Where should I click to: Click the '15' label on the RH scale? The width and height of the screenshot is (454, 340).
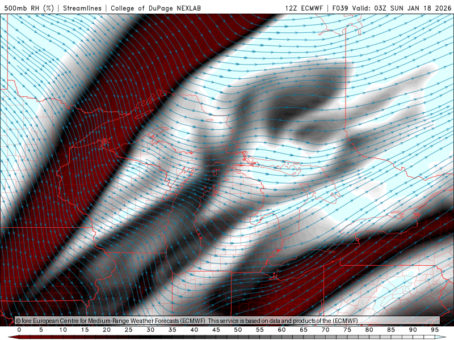[85, 330]
